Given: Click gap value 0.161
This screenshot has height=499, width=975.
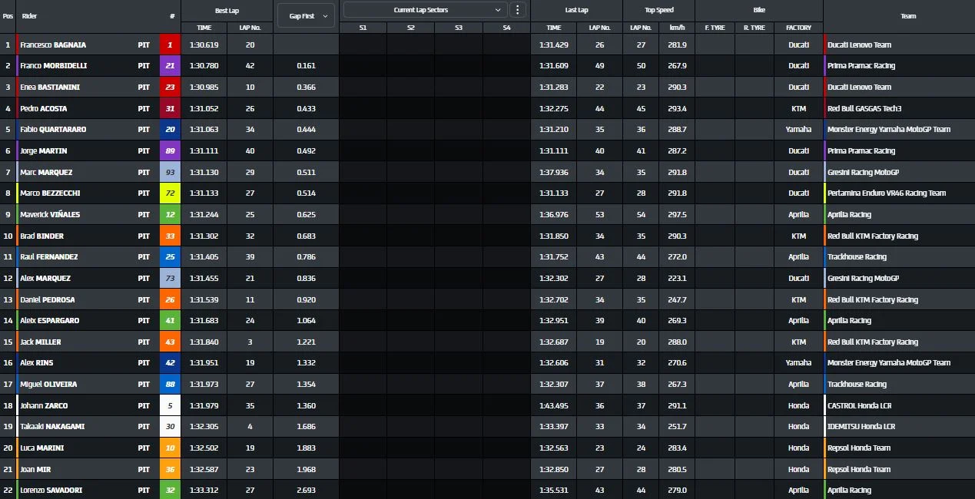Looking at the screenshot, I should tap(306, 66).
